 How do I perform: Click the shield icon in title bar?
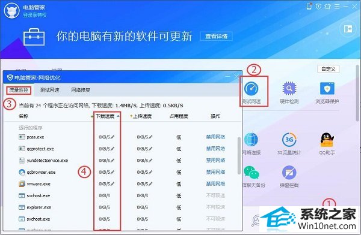(x=318, y=7)
